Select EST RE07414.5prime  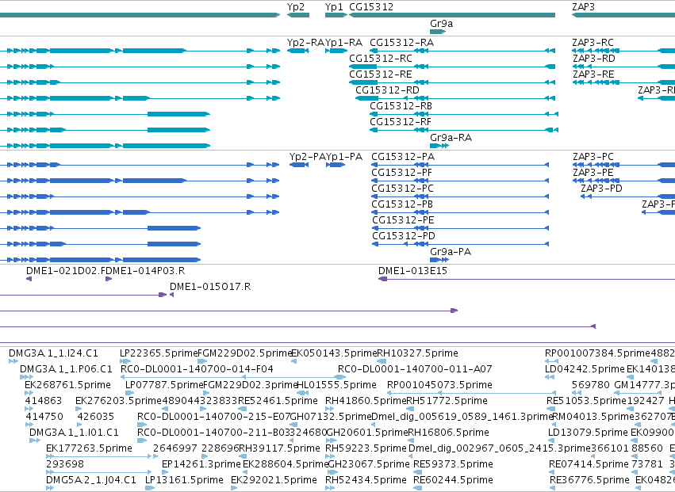(x=589, y=464)
